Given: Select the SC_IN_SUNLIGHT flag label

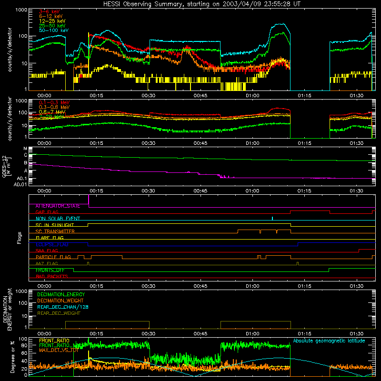Looking at the screenshot, I should pos(55,225).
